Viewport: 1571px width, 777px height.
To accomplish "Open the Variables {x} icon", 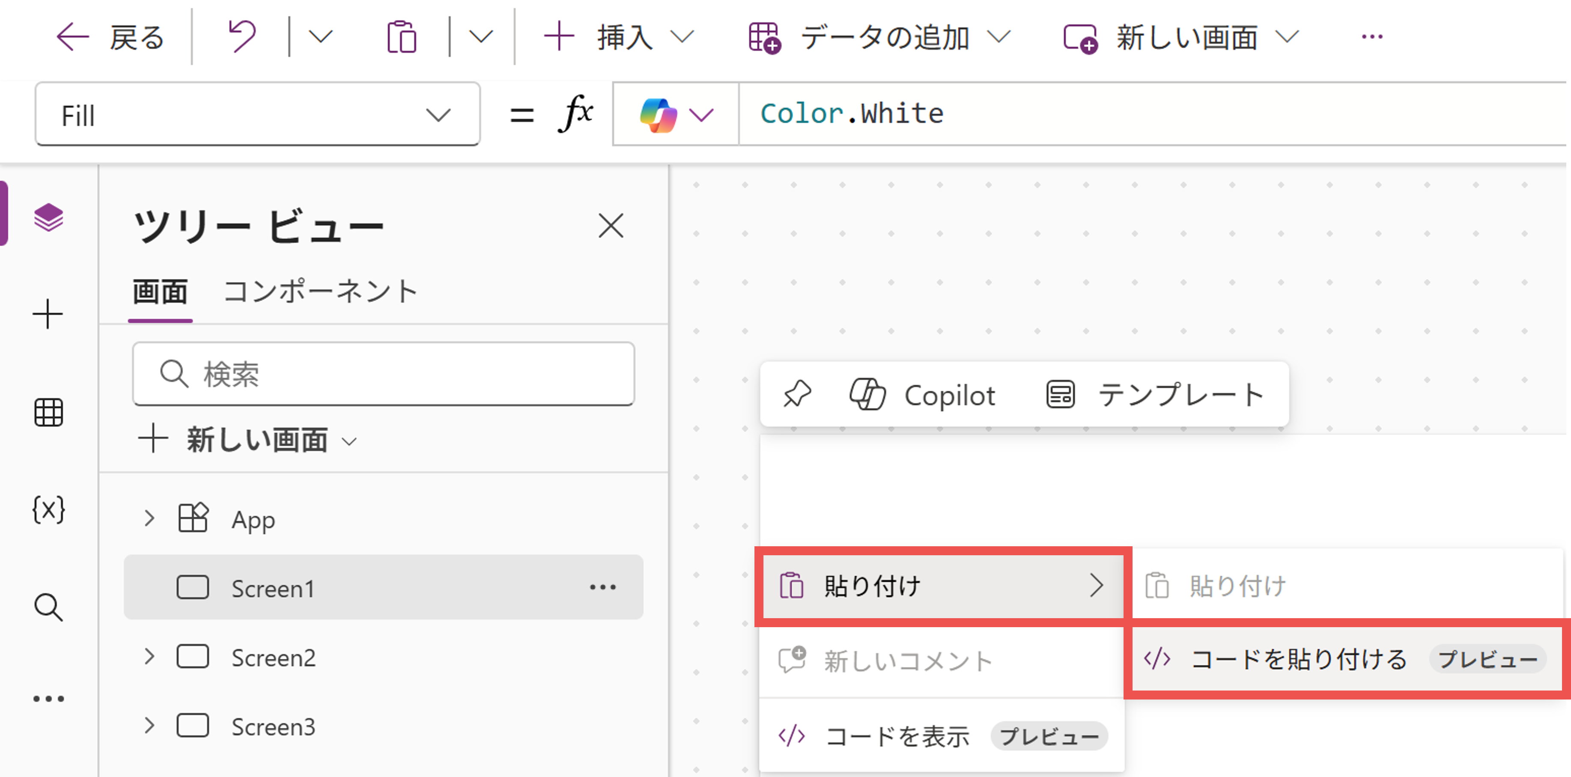I will (48, 509).
